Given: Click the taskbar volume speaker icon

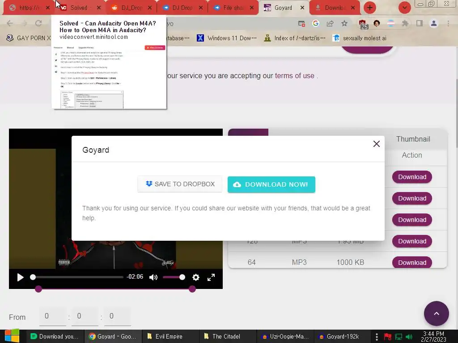Looking at the screenshot, I should click(x=409, y=337).
